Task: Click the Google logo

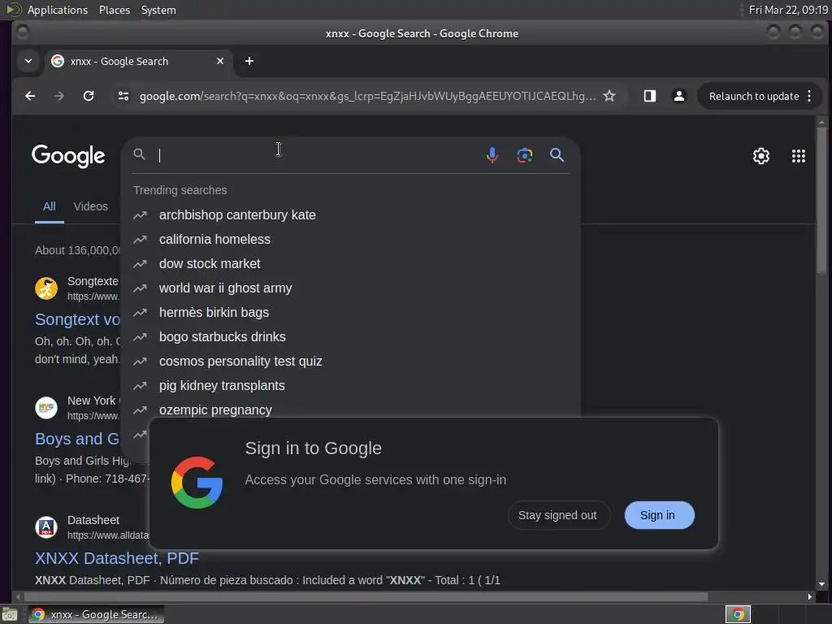Action: tap(68, 156)
